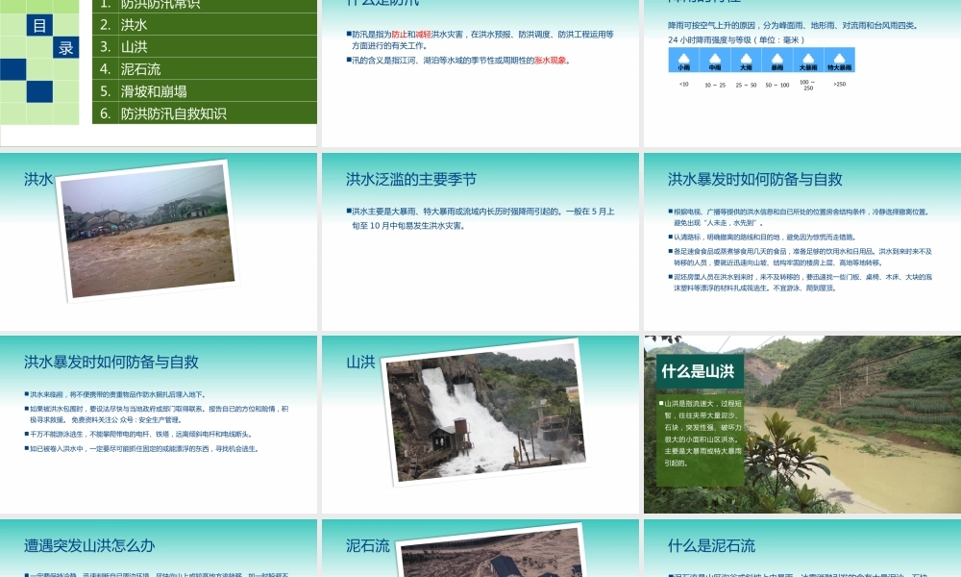The height and width of the screenshot is (577, 961).
Task: Open the flooded village photo on the 洪水 slide
Action: point(147,230)
